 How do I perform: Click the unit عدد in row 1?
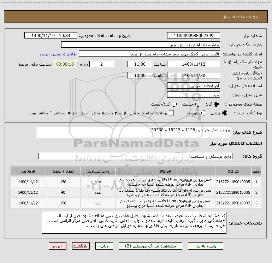[98, 182]
